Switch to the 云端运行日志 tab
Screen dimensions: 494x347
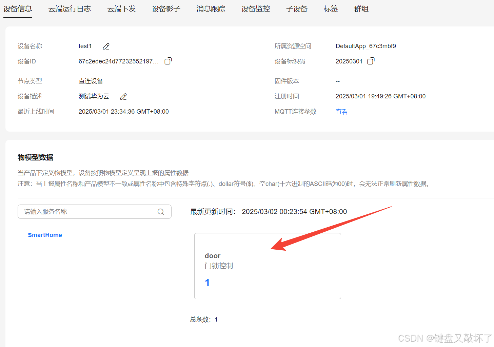(69, 9)
